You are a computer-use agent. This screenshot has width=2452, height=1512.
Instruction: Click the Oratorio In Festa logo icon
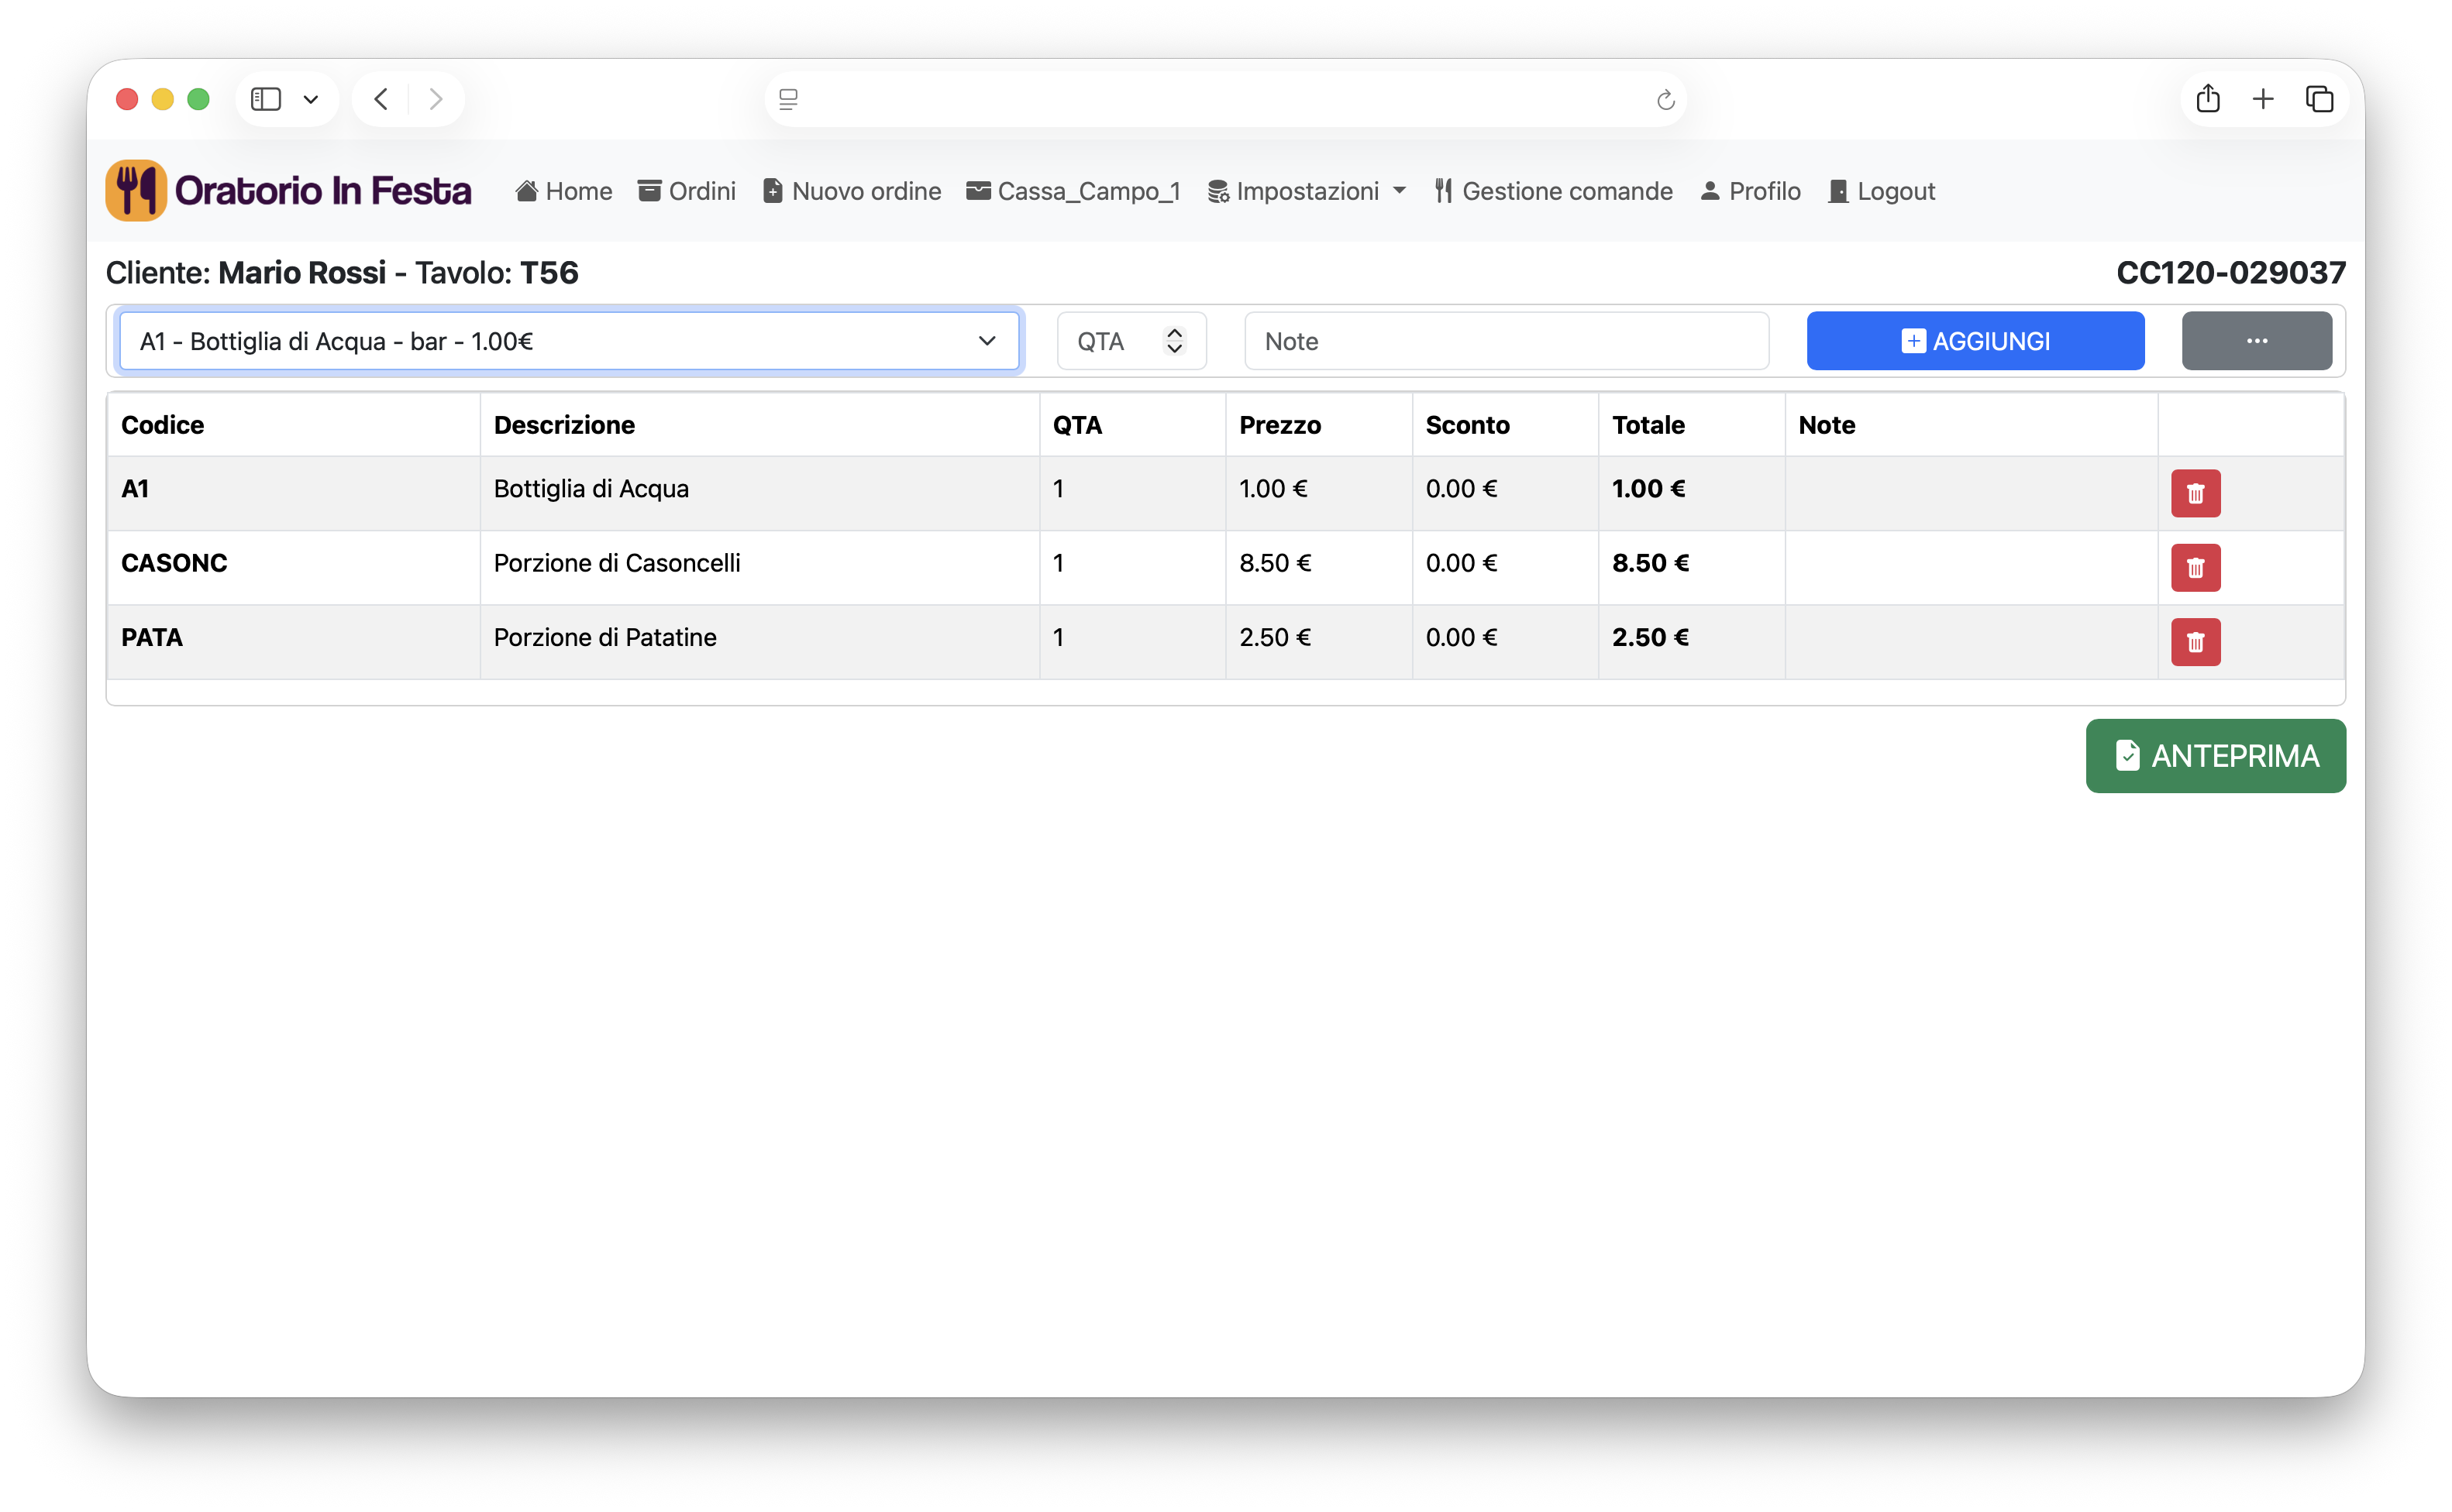point(135,190)
